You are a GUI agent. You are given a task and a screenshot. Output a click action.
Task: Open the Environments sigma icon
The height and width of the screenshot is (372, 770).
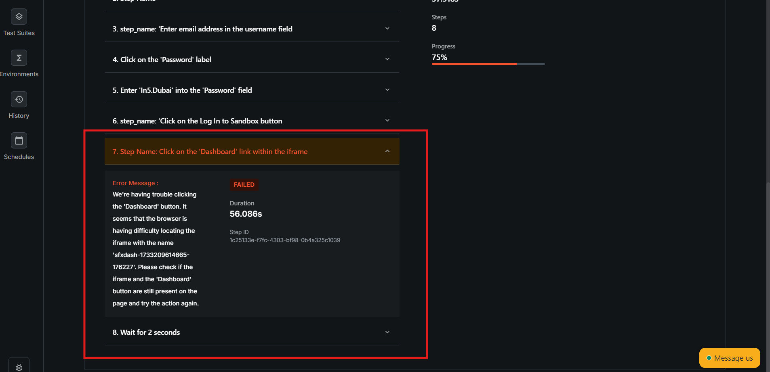tap(19, 58)
